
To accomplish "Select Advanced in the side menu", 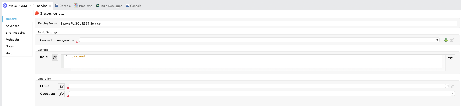I will (13, 26).
